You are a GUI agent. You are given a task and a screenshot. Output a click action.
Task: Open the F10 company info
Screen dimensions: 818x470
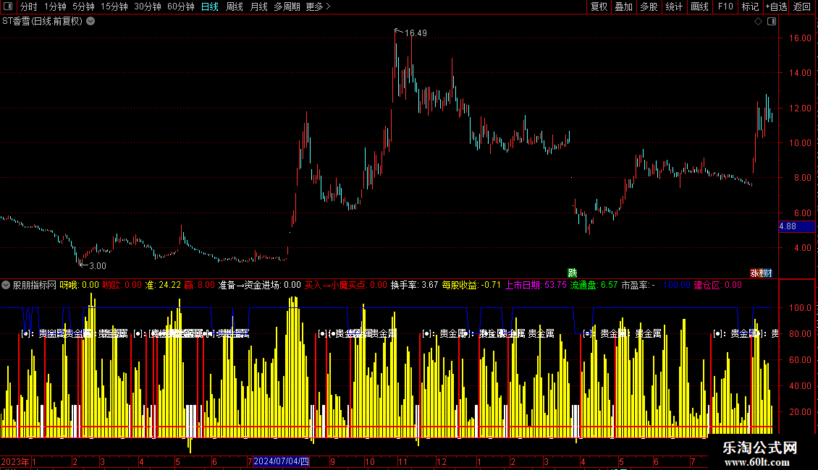point(725,7)
